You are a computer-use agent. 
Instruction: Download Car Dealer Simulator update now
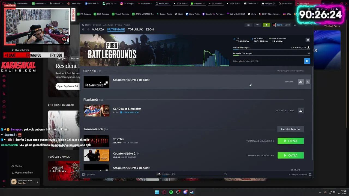[301, 110]
